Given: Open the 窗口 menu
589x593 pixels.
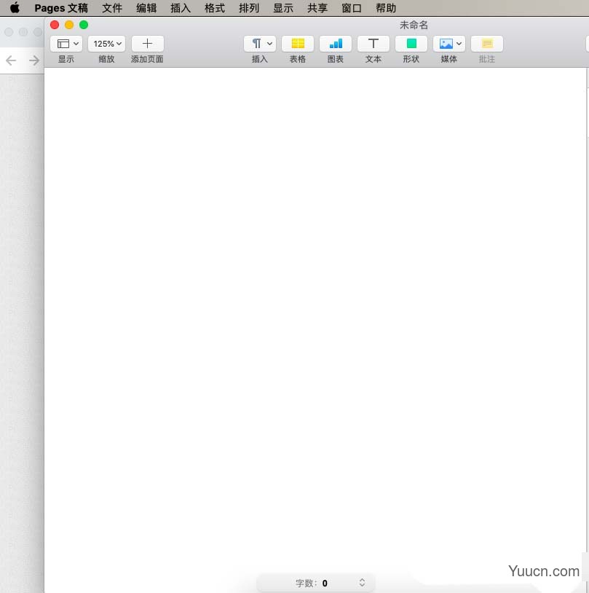Looking at the screenshot, I should [352, 8].
